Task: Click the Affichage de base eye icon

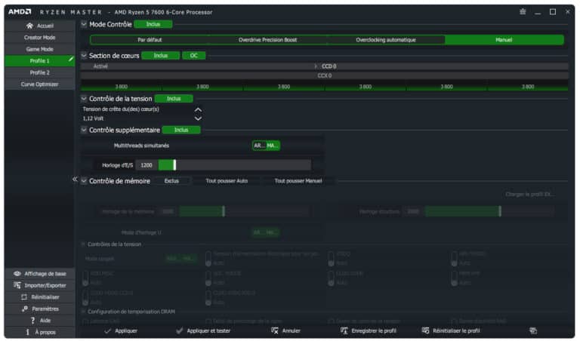Action: tap(17, 274)
